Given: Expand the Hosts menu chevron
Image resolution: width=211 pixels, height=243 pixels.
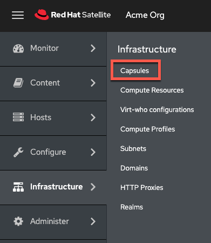Looking at the screenshot, I should (93, 117).
